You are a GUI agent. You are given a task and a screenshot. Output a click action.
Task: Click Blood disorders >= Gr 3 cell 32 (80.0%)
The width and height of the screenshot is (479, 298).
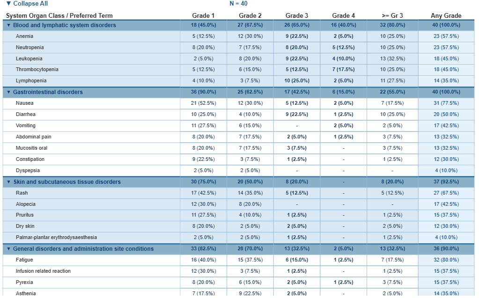click(x=392, y=25)
